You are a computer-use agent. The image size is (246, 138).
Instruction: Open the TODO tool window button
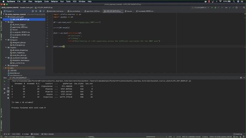tap(16, 134)
